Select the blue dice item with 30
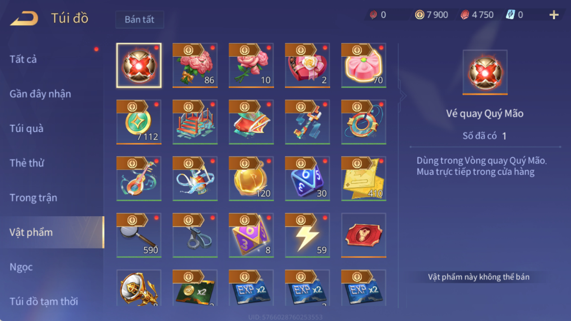571x321 pixels. tap(307, 179)
